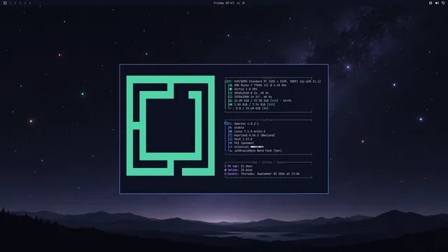Click the kernel icon beside Linux 7.1.9-arch1-2

point(231,132)
